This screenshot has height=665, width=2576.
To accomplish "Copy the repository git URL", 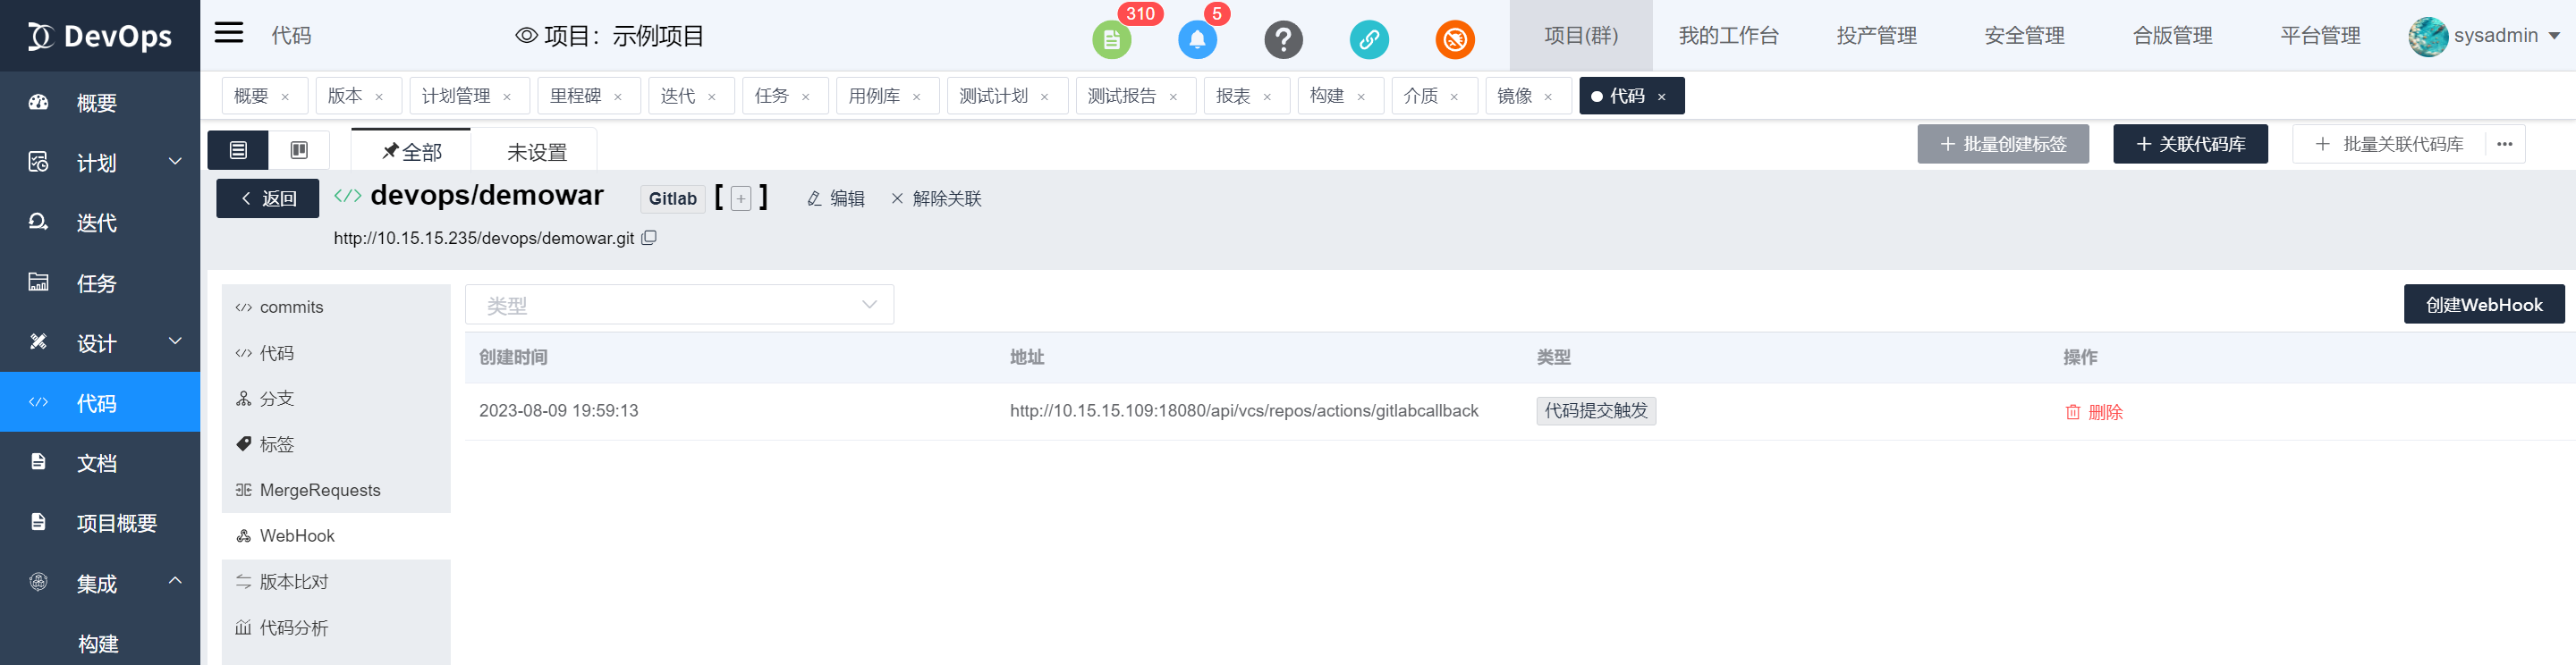I will point(649,238).
